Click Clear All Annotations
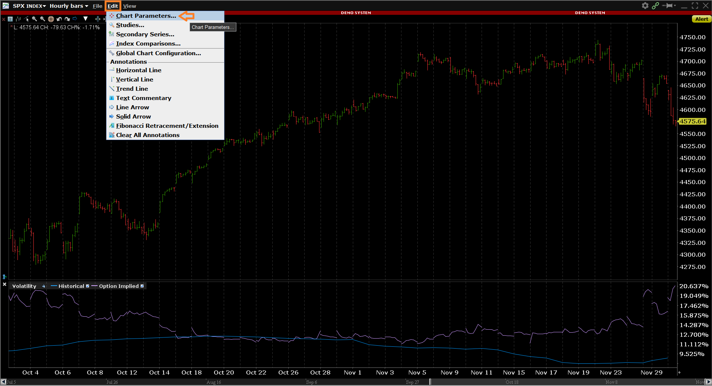Image resolution: width=712 pixels, height=386 pixels. (165, 135)
